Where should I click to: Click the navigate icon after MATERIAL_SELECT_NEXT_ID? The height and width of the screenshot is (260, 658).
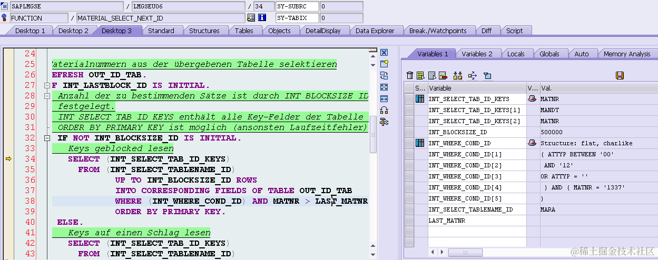[251, 18]
